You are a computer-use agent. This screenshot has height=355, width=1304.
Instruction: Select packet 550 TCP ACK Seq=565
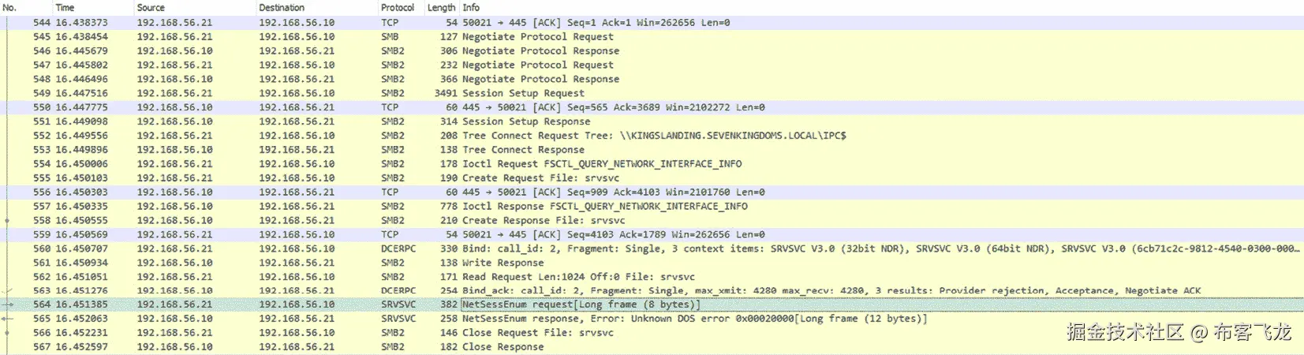click(652, 107)
